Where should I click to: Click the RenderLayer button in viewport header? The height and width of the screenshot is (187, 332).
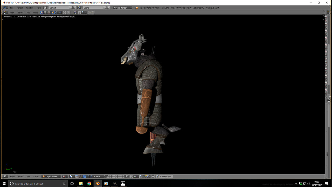[164, 177]
